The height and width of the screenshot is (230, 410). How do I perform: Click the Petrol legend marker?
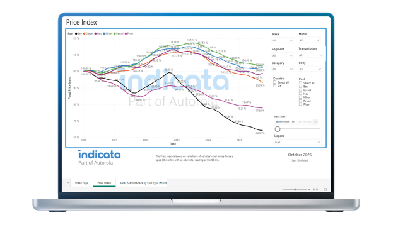(115, 33)
